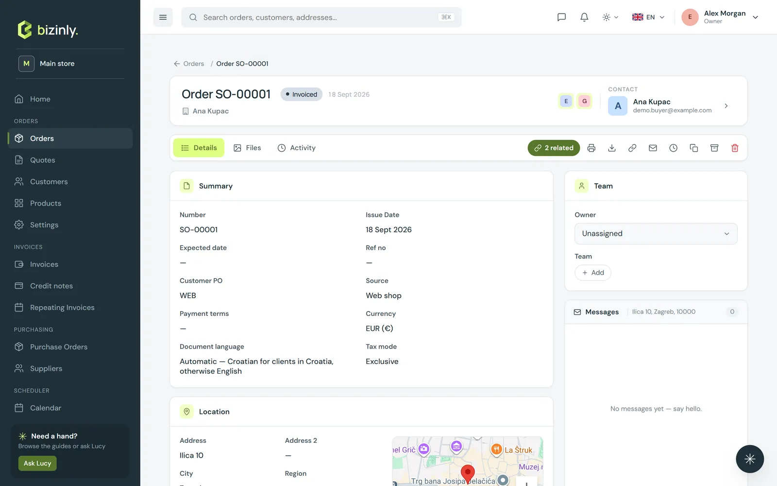Open the Main store switcher
The image size is (777, 486).
tap(70, 64)
